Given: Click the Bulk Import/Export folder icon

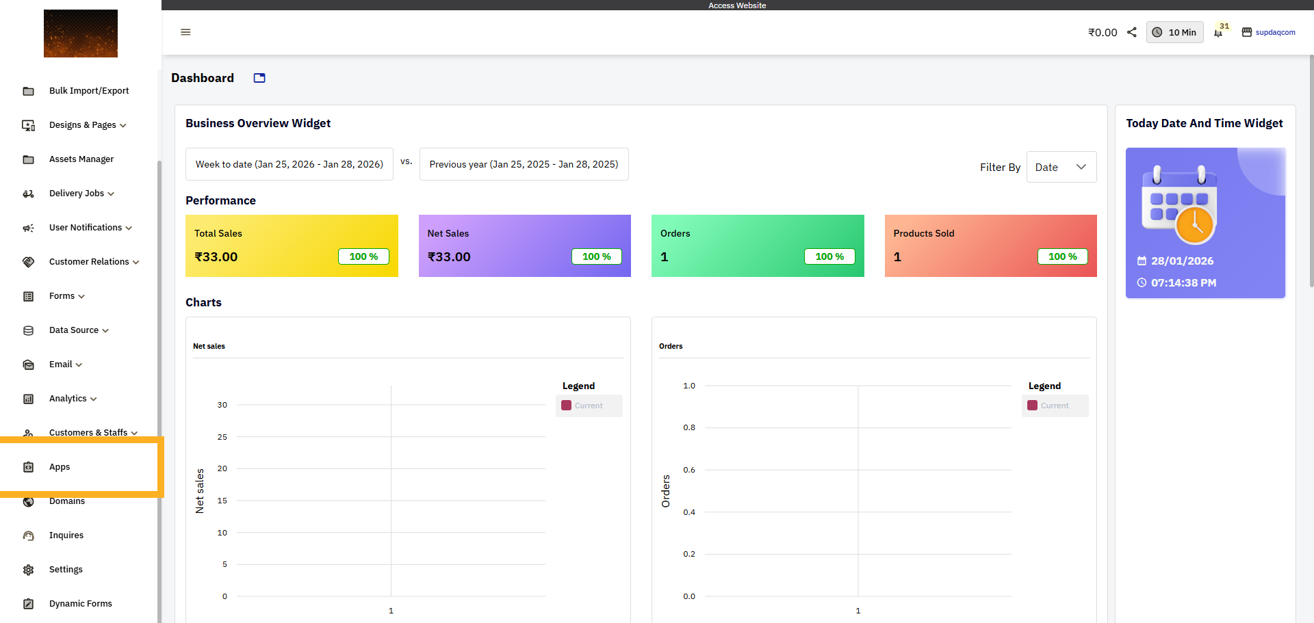Looking at the screenshot, I should pyautogui.click(x=28, y=91).
